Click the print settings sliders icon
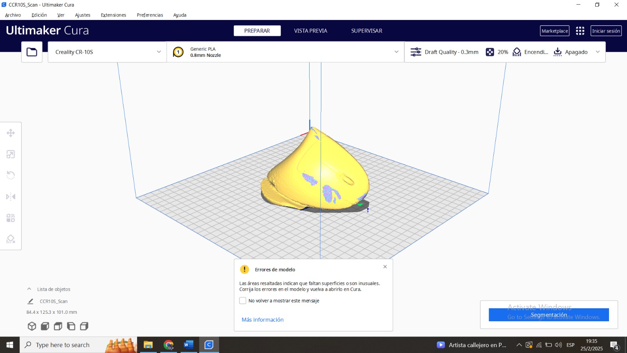 point(416,52)
